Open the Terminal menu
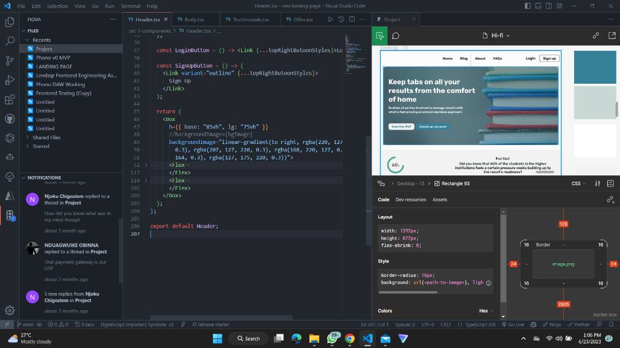This screenshot has width=620, height=348. pos(130,6)
